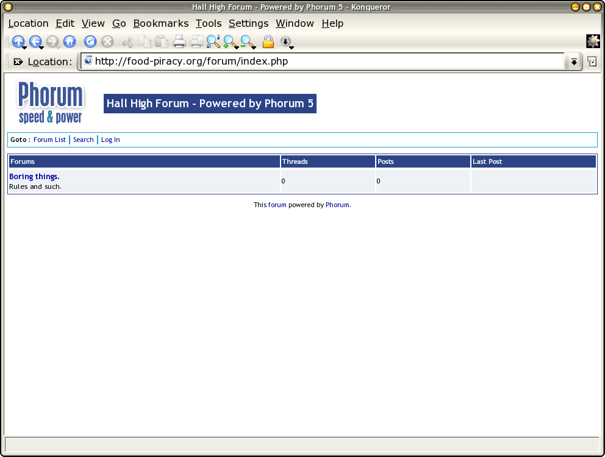This screenshot has height=457, width=605.
Task: Click into the Location URL field
Action: pos(323,61)
